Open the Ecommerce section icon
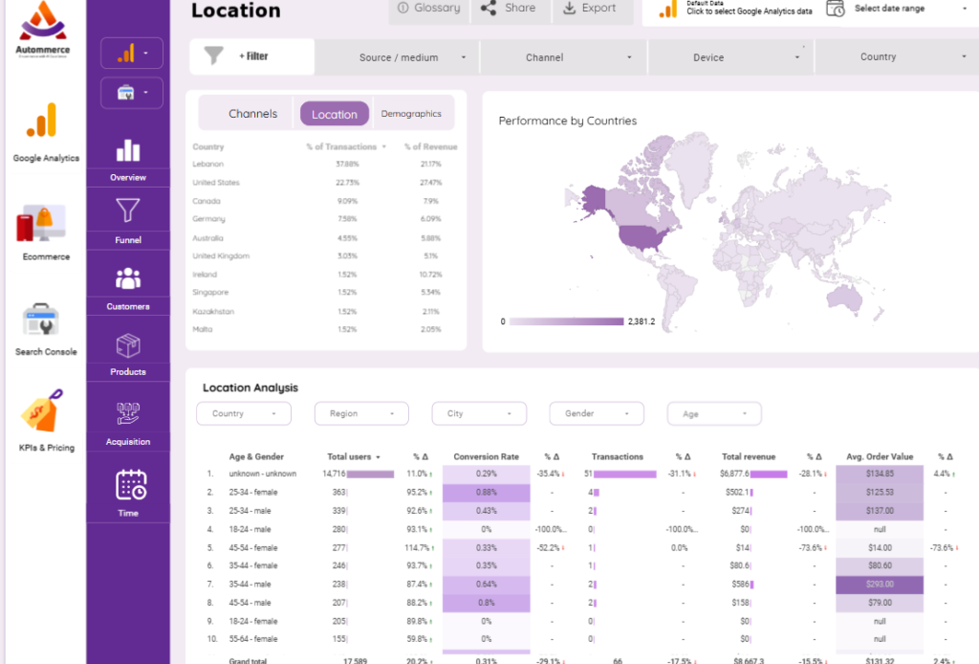 click(x=41, y=224)
